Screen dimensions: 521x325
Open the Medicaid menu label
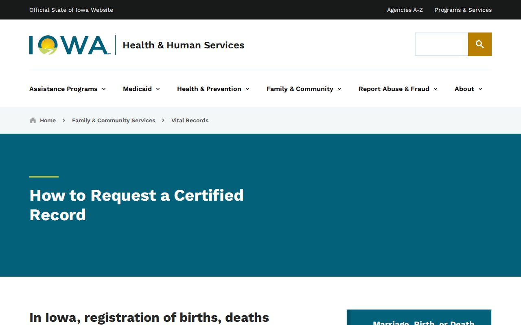coord(138,89)
